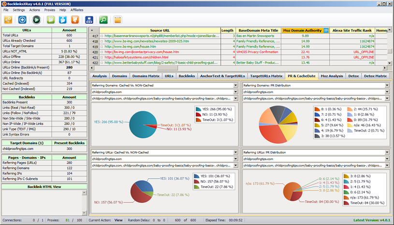Screen dimensions: 394x225
Task: Click the 'WHOIS Privacy Confirmation' cell
Action: pyautogui.click(x=257, y=52)
